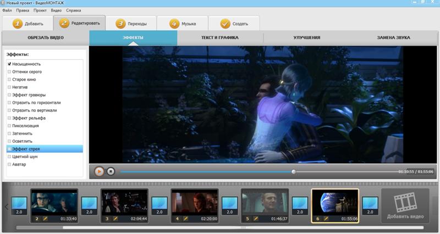
Task: Click the video preview frame
Action: pos(263,104)
